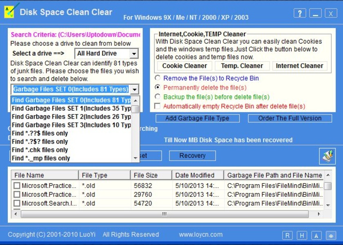Click dropdown list scroll up arrow
The width and height of the screenshot is (343, 245).
coord(136,100)
